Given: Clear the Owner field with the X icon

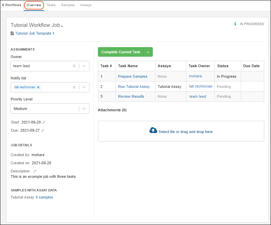Looking at the screenshot, I should [x=74, y=66].
